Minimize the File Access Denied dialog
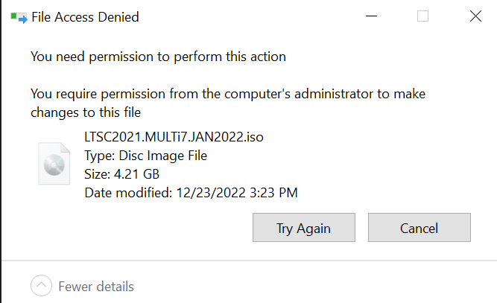The width and height of the screenshot is (497, 303). tap(371, 16)
